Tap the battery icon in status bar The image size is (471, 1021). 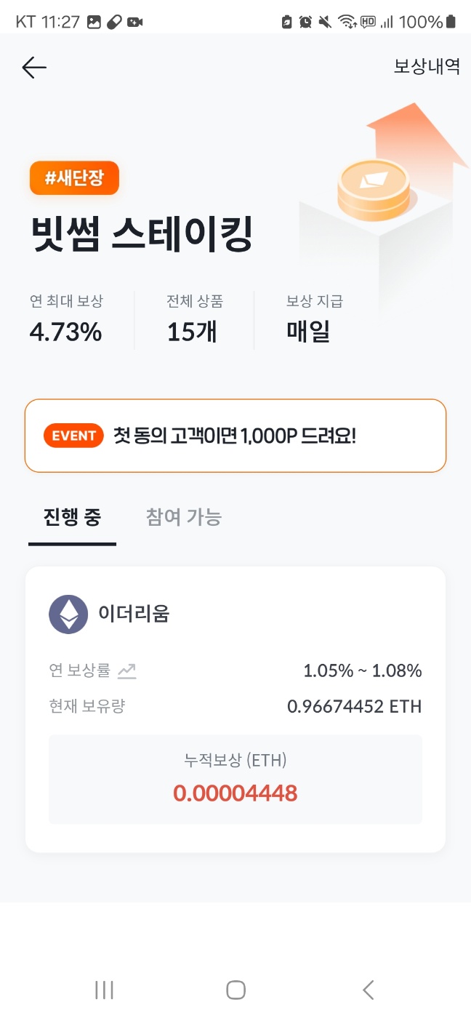coord(451,22)
